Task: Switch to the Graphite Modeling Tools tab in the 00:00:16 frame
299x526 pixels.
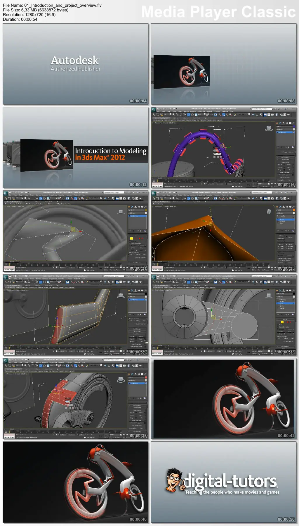Action: coord(162,118)
